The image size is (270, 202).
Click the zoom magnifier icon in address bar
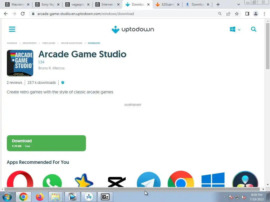(x=220, y=14)
